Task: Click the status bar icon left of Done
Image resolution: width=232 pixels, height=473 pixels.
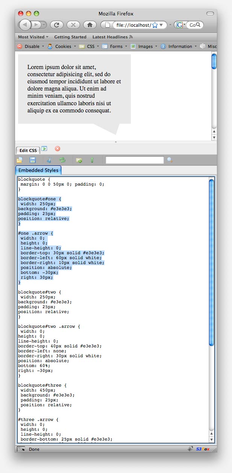Action: (x=21, y=449)
